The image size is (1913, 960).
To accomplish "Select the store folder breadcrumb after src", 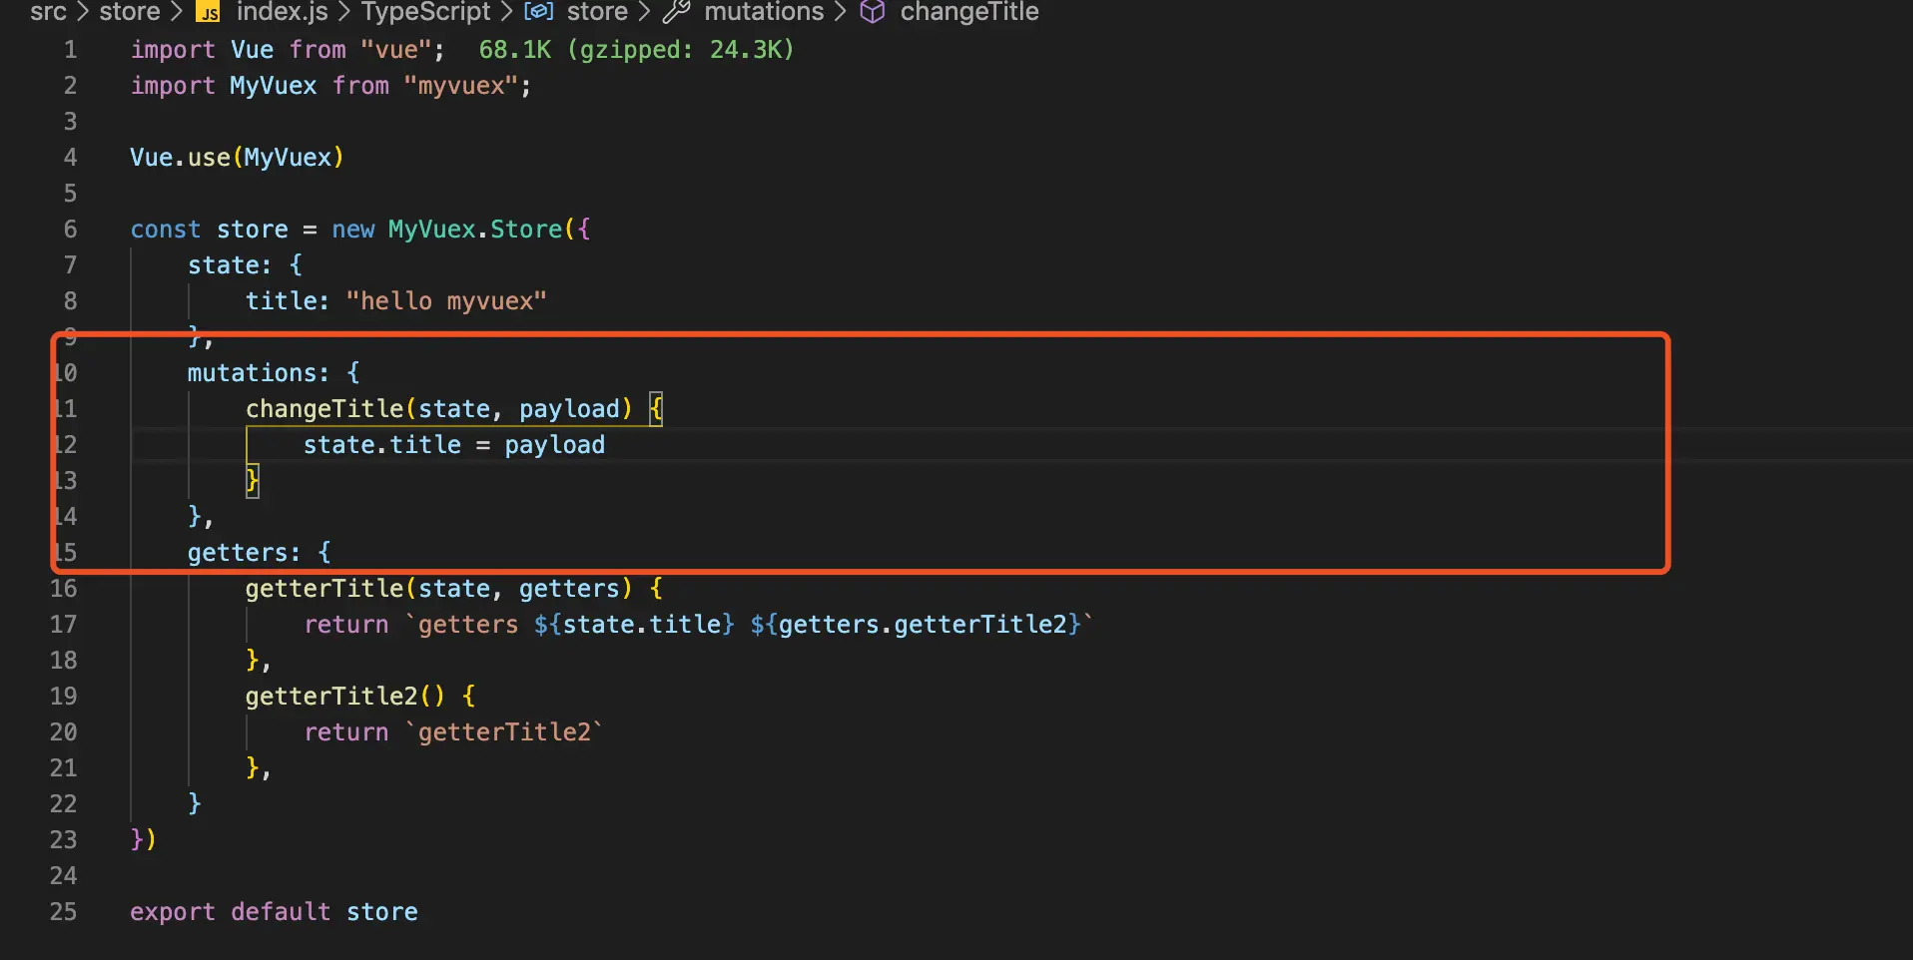I will (130, 12).
